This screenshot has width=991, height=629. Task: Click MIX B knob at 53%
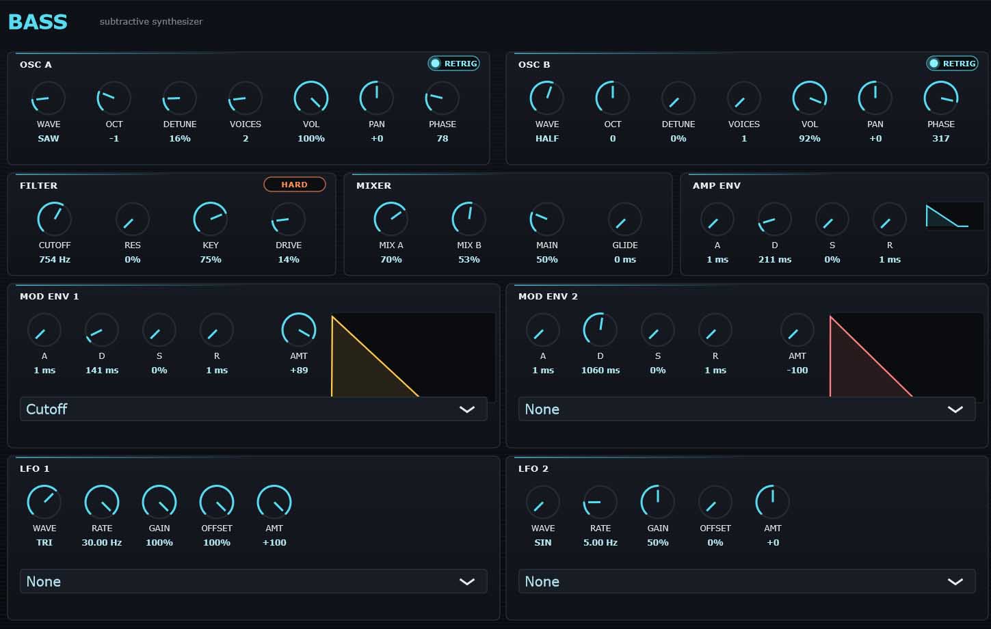pos(469,219)
